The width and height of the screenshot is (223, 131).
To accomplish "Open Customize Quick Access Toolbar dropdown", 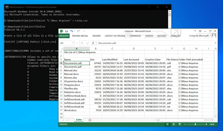I will 84,31.
